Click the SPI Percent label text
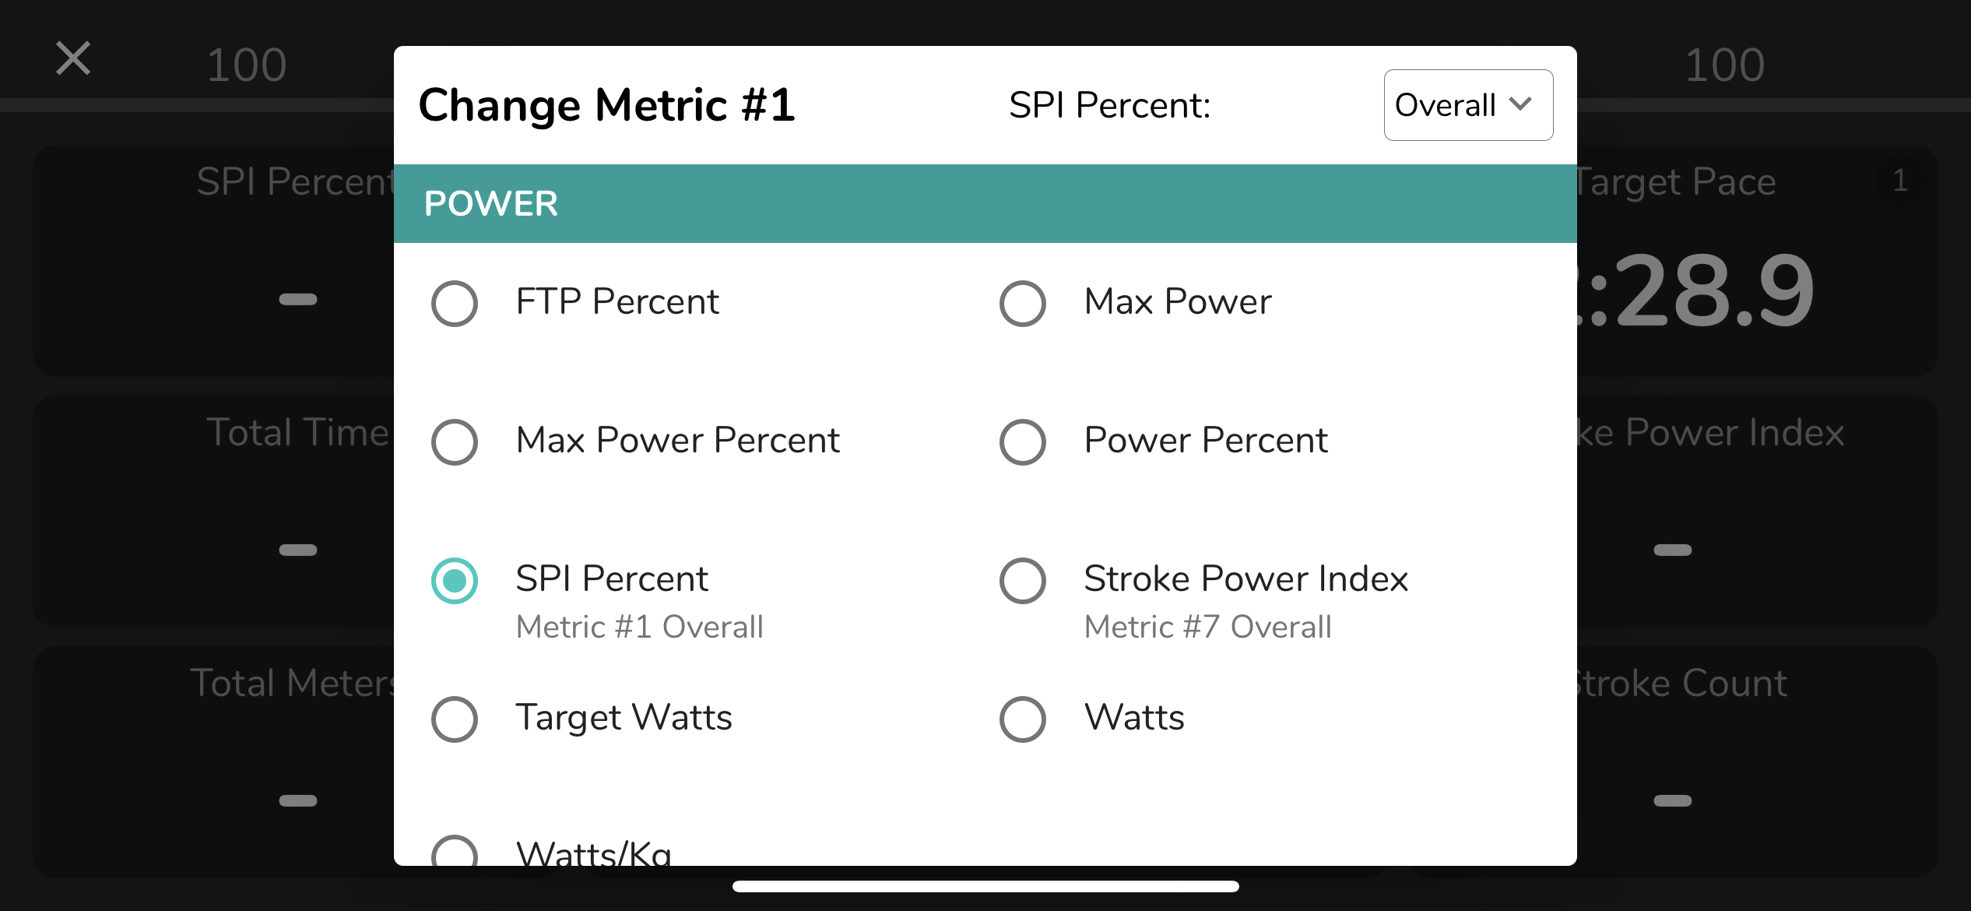 click(612, 578)
